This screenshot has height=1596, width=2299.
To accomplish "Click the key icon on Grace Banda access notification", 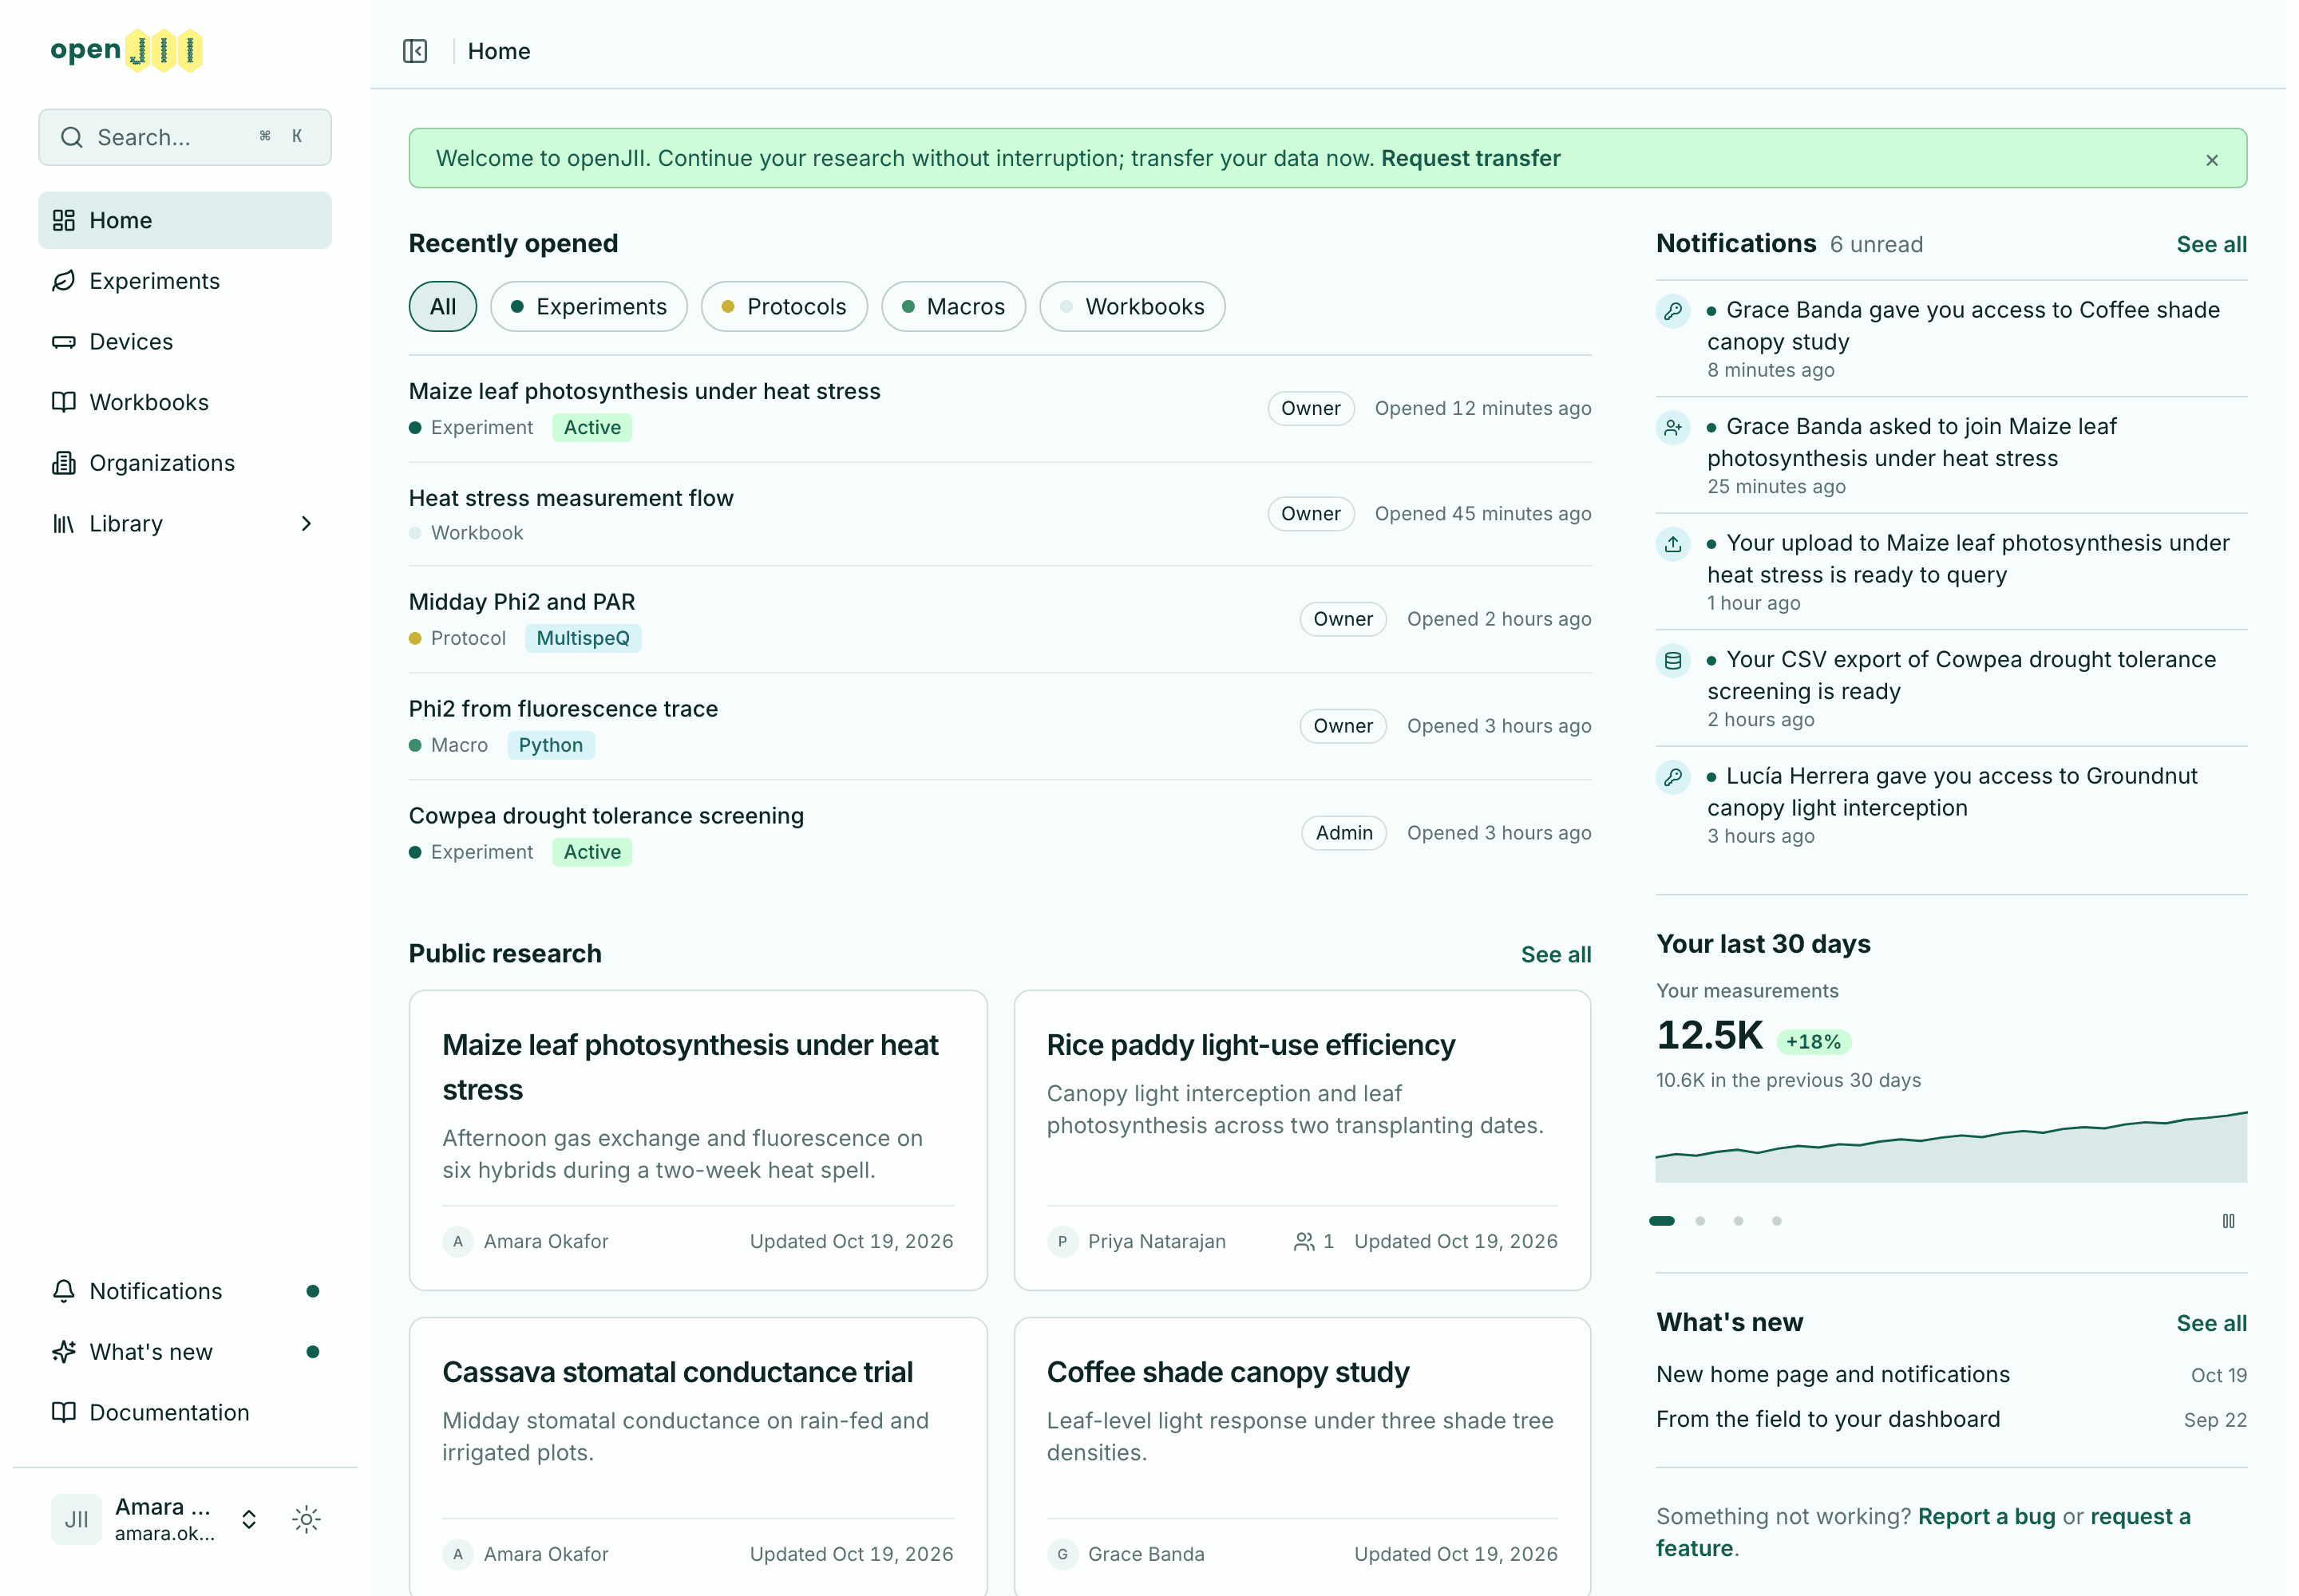I will point(1672,311).
